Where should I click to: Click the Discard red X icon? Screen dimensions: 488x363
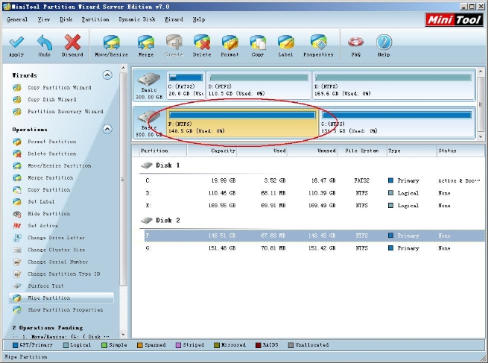click(72, 42)
